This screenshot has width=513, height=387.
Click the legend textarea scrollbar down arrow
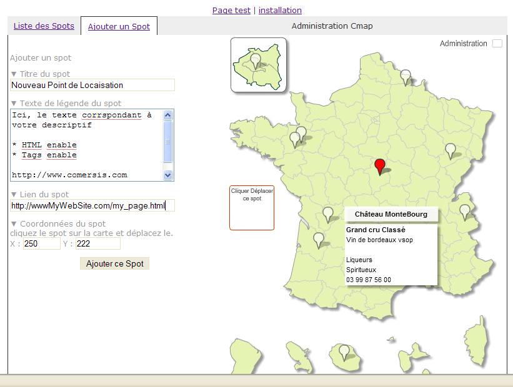click(167, 175)
